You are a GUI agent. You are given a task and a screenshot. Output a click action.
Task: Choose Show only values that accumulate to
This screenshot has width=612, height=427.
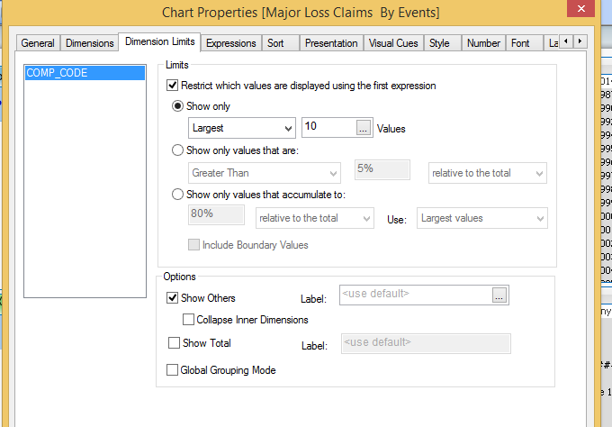pyautogui.click(x=177, y=194)
